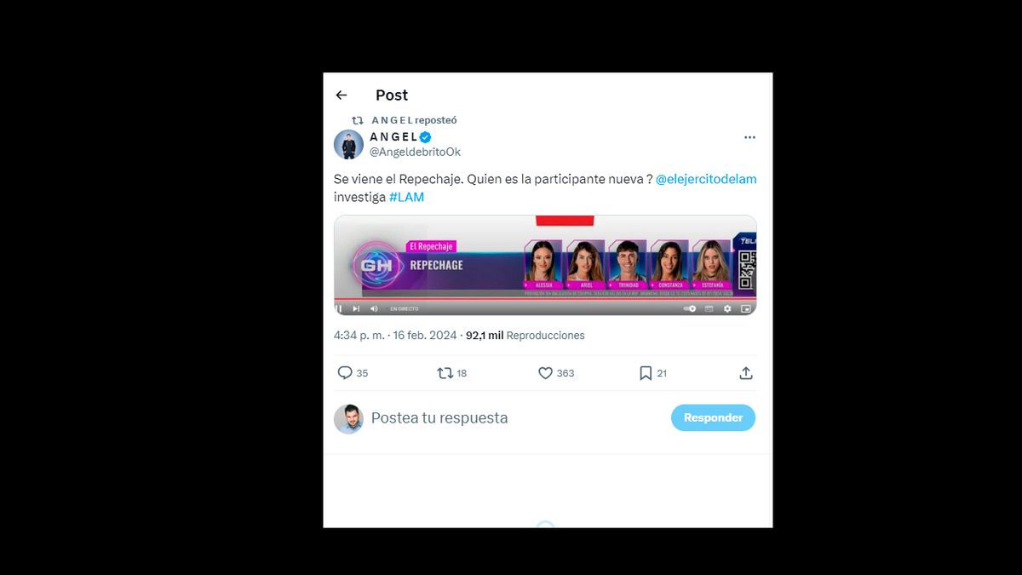Go back using the arrow beside Post
1022x575 pixels.
click(x=342, y=95)
